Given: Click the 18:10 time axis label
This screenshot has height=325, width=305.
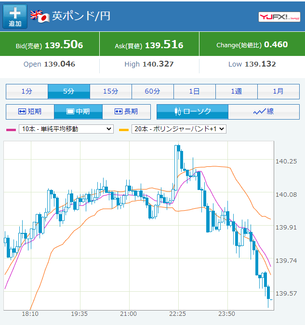Looking at the screenshot, I should pyautogui.click(x=30, y=314).
